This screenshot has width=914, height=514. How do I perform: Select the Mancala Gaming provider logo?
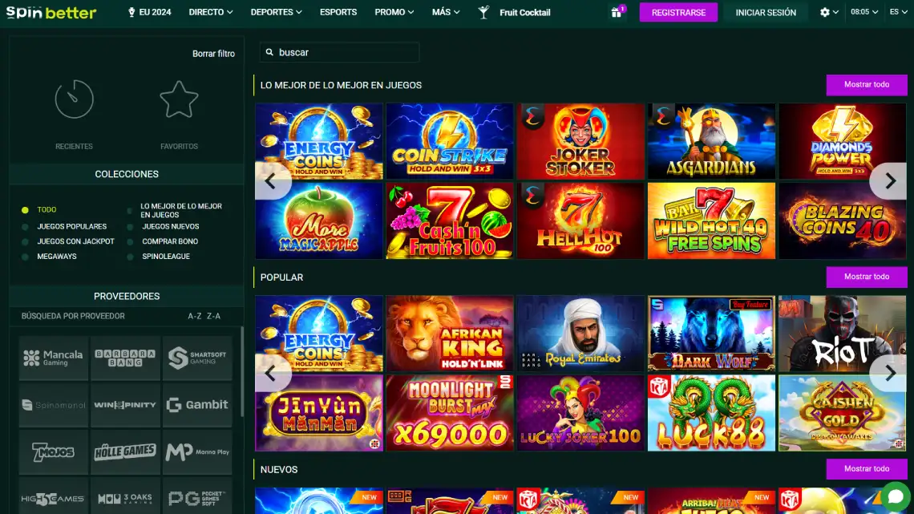point(53,358)
